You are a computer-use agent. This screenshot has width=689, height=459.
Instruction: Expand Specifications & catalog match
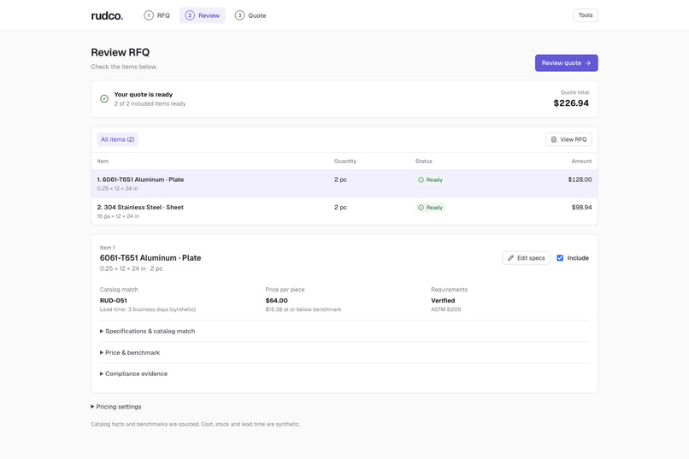147,331
